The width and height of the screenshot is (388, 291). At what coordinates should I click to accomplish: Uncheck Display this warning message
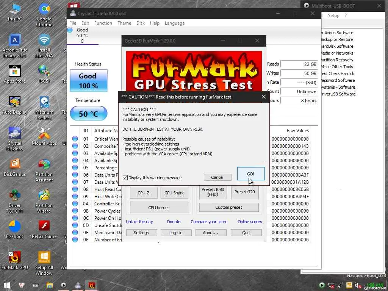125,177
